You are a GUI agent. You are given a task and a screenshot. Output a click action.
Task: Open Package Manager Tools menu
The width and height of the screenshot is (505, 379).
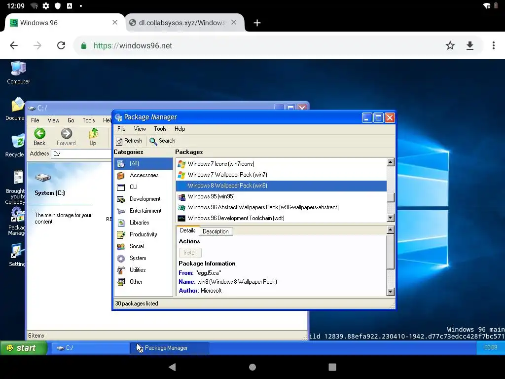160,129
